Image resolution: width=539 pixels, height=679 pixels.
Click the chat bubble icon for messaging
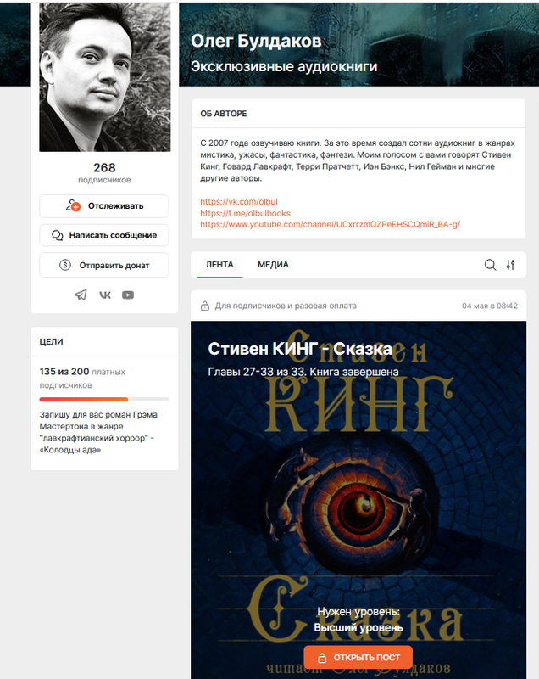[58, 235]
